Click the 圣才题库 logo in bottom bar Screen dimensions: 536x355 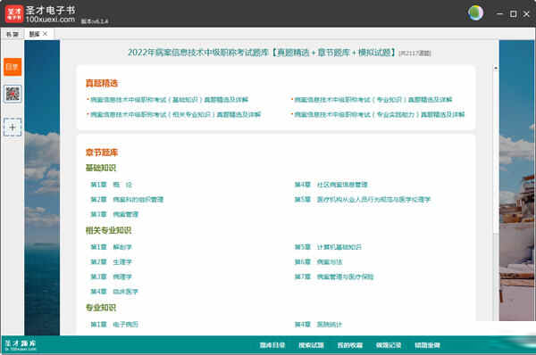click(21, 345)
